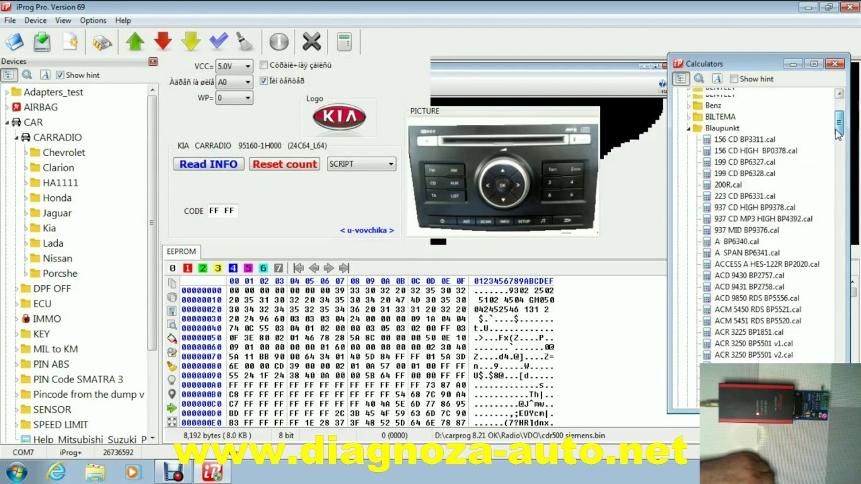Enable the unchecked checkbox beside VCC

[x=264, y=65]
